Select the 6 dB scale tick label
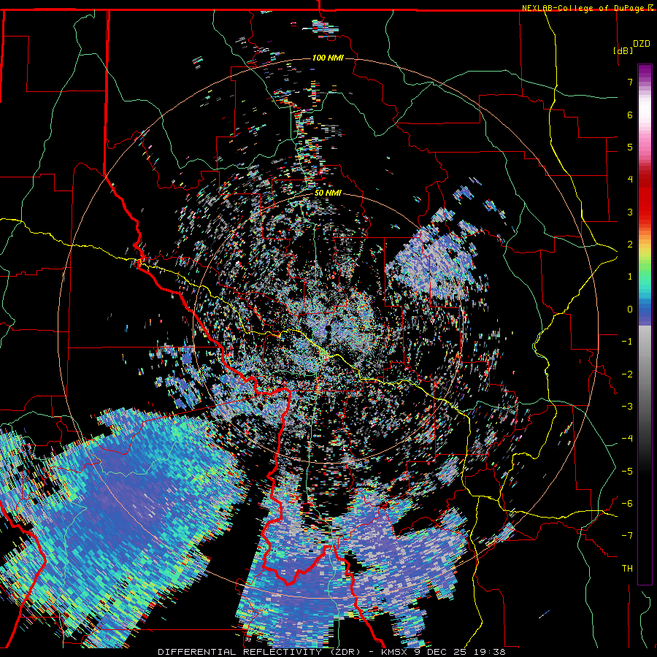Screen dimensions: 657x657 pyautogui.click(x=630, y=115)
